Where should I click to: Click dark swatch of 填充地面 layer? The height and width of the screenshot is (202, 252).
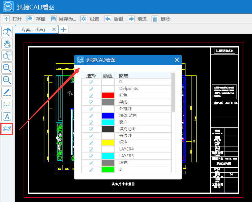point(108,129)
